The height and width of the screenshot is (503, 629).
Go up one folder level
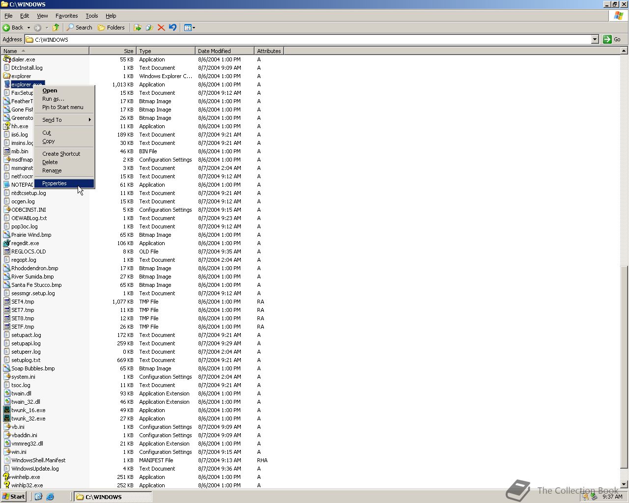click(x=56, y=28)
